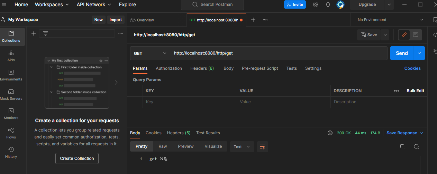Open Test Results tab
This screenshot has height=174, width=437.
click(x=208, y=133)
